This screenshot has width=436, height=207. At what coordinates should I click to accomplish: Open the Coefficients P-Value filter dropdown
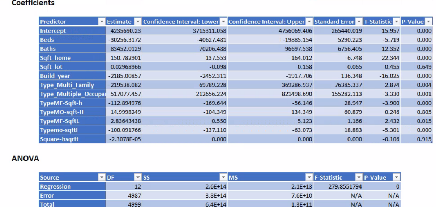click(428, 22)
